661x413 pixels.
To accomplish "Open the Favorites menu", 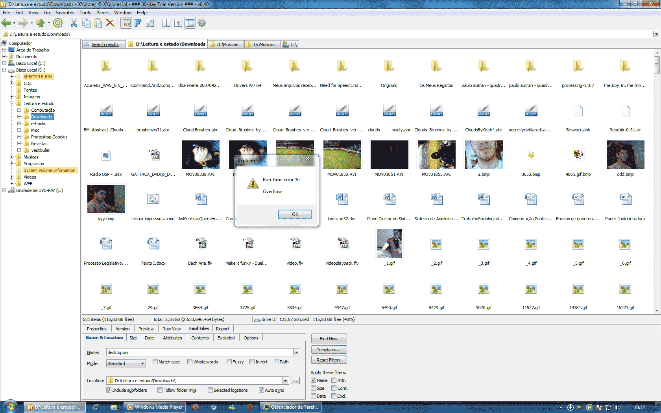I will 65,13.
